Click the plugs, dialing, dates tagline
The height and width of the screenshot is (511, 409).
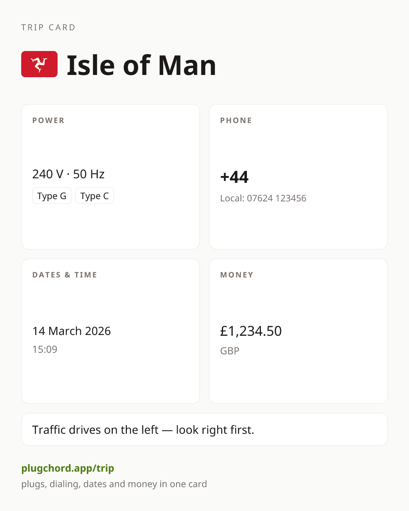point(114,484)
